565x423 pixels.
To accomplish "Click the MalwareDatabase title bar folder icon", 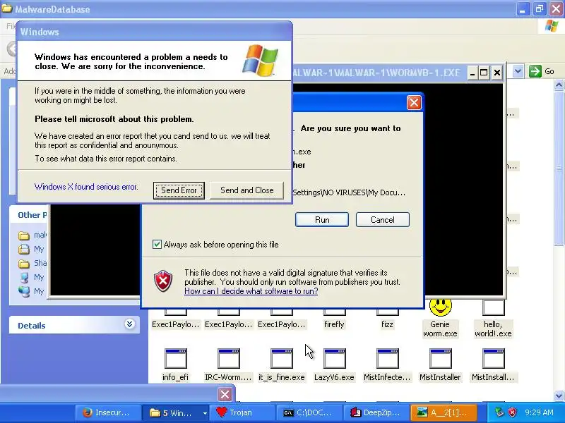I will coord(6,8).
